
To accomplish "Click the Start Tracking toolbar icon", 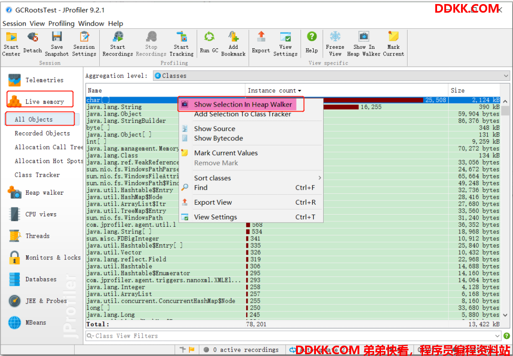I will 181,44.
